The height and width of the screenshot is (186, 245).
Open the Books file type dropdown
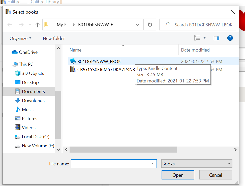[x=197, y=164]
